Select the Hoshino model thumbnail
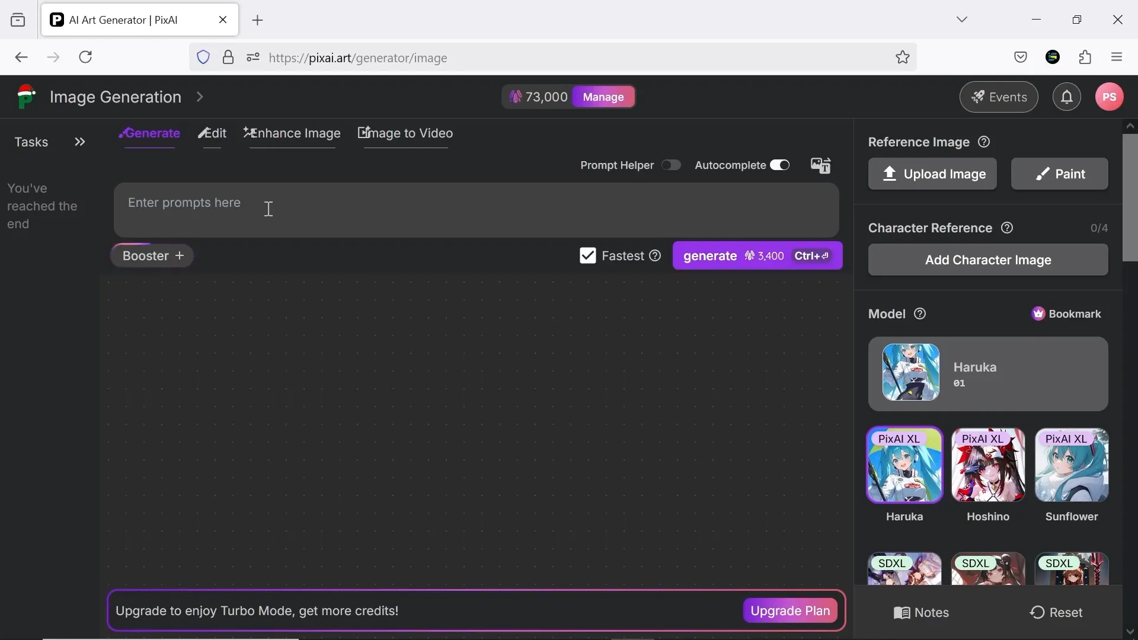The image size is (1138, 640). [x=988, y=466]
